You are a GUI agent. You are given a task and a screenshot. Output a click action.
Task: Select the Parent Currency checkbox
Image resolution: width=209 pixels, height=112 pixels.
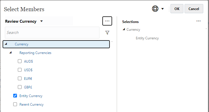point(15,104)
